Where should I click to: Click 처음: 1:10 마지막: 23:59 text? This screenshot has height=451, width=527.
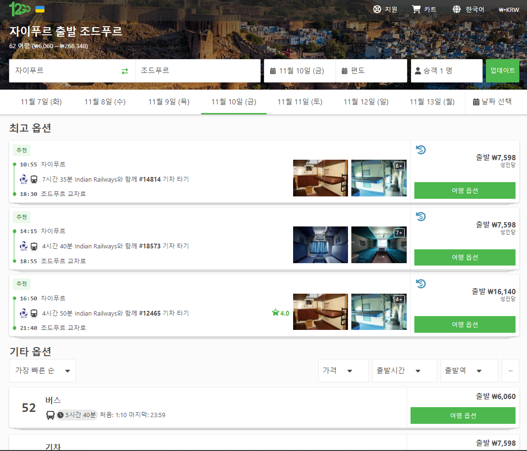tap(132, 415)
